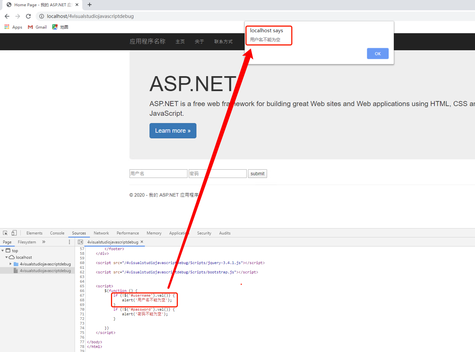The width and height of the screenshot is (475, 352).
Task: Open the Audits tab
Action: [225, 233]
